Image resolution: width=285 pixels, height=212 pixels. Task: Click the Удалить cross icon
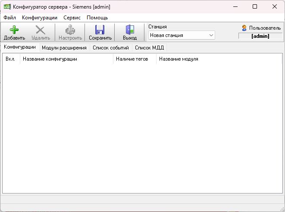coord(41,30)
